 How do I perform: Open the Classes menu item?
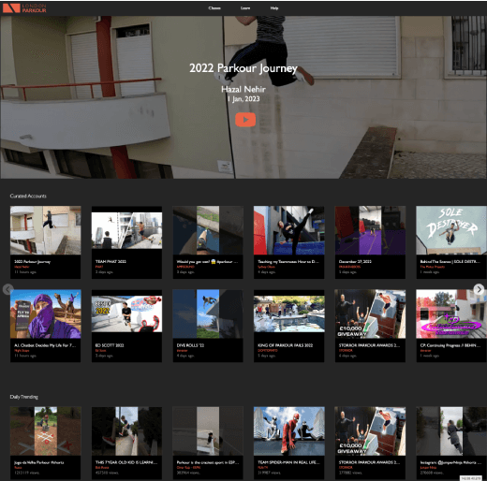[214, 8]
